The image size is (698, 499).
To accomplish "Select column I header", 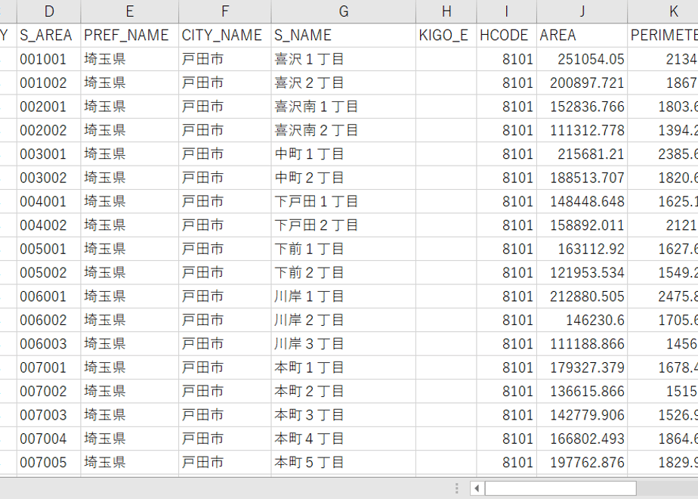I will [x=507, y=11].
